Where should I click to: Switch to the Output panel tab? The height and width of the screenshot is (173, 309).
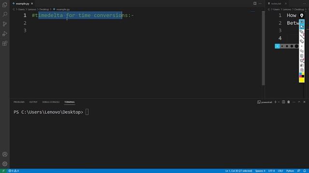(33, 102)
